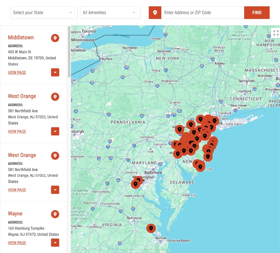Expand the first West Orange listing arrow
This screenshot has height=253, width=280.
55,131
